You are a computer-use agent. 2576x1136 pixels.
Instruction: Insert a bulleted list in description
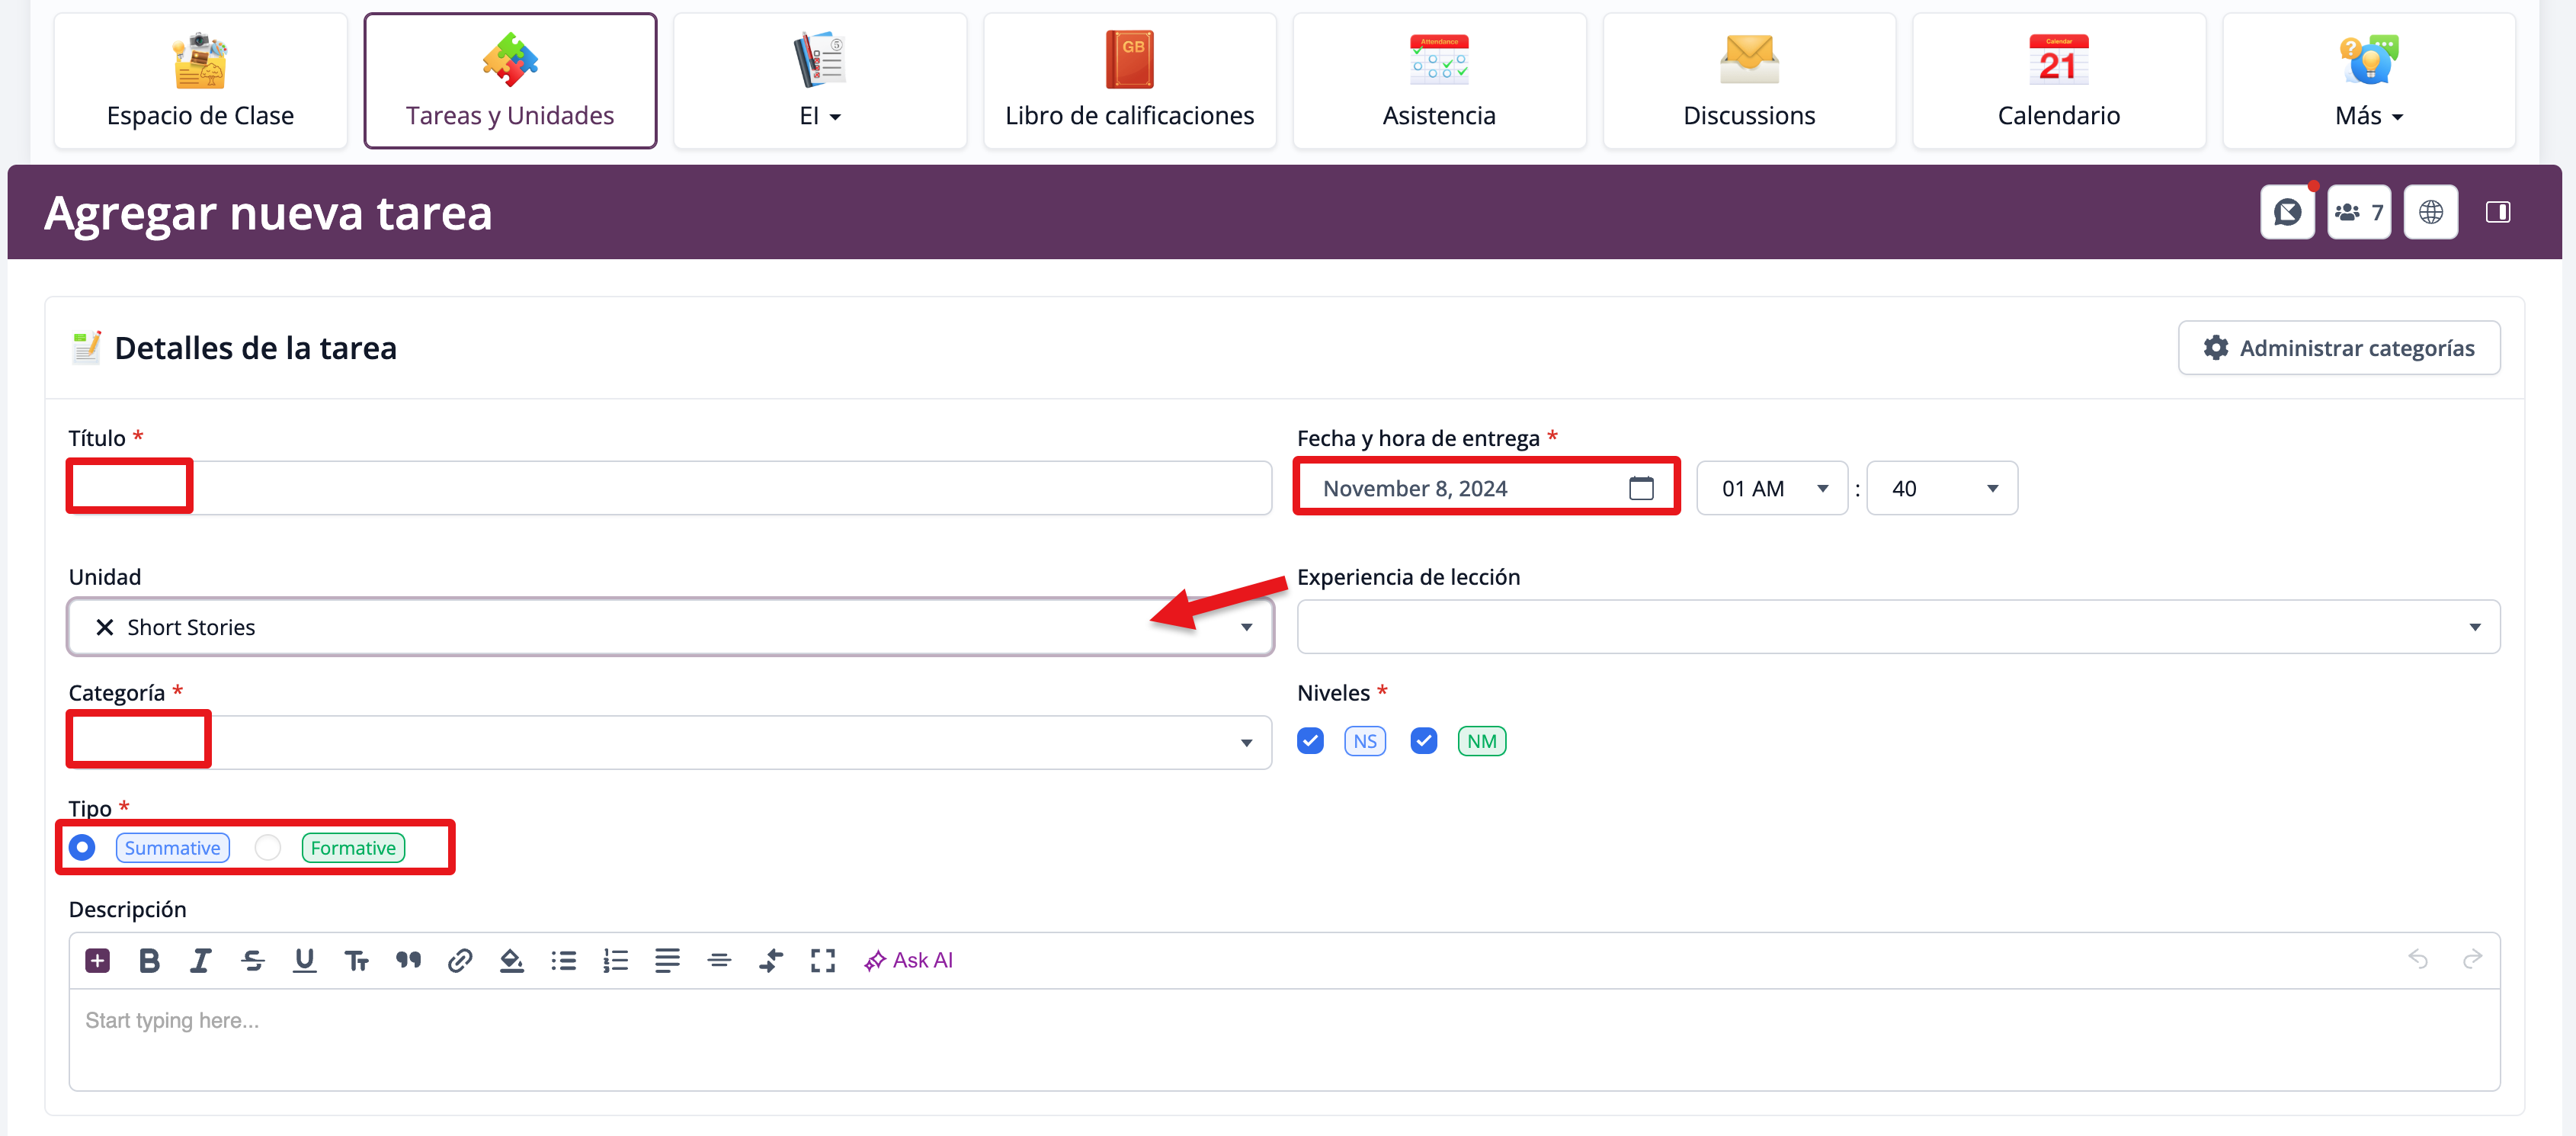[563, 960]
